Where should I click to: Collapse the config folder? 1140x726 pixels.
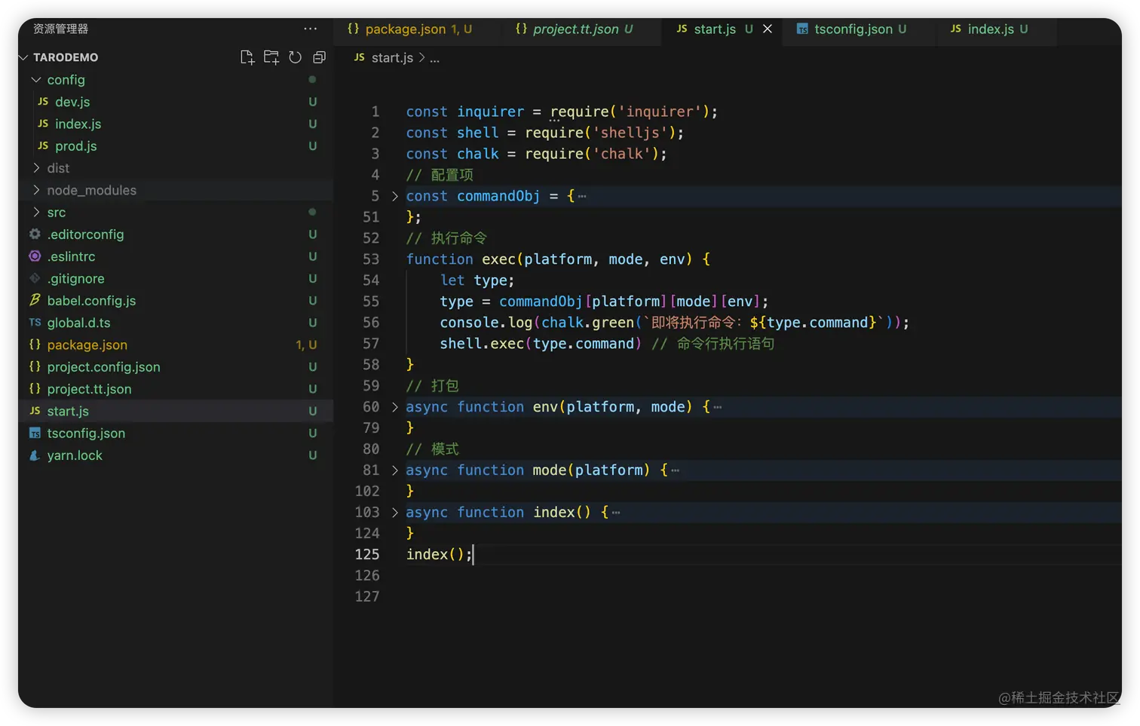click(x=36, y=79)
